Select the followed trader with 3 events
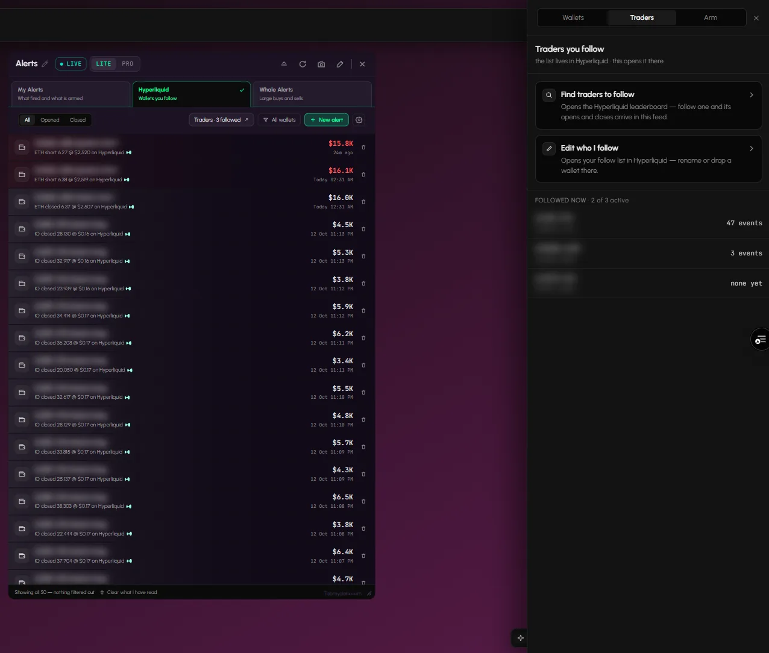The image size is (769, 653). pos(648,253)
